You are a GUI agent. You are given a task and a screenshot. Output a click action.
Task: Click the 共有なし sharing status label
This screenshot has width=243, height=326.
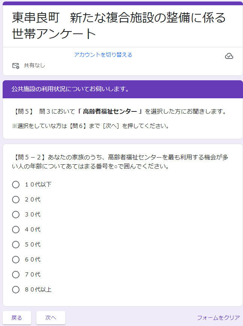(35, 65)
